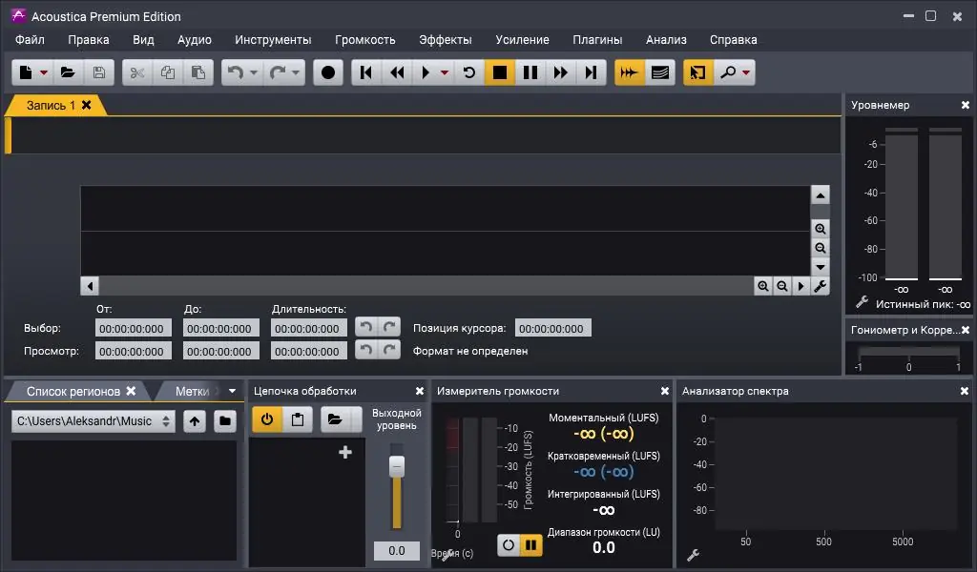Jump to start with skip-back icon
Image resolution: width=977 pixels, height=572 pixels.
(x=366, y=72)
